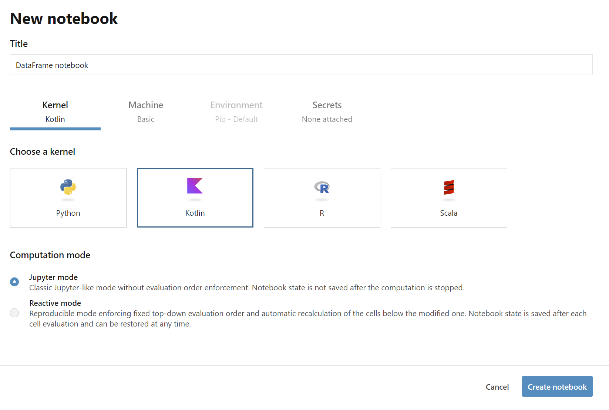Click the Scala kernel card label
The width and height of the screenshot is (609, 410).
point(449,213)
